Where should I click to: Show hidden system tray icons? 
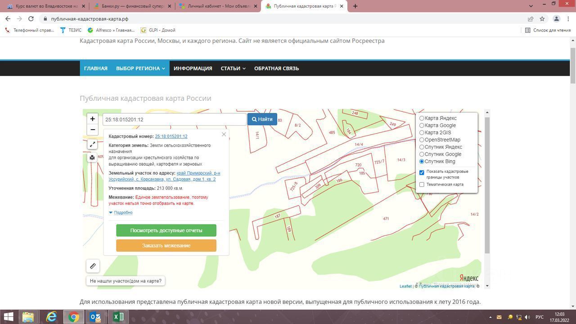[x=490, y=317]
